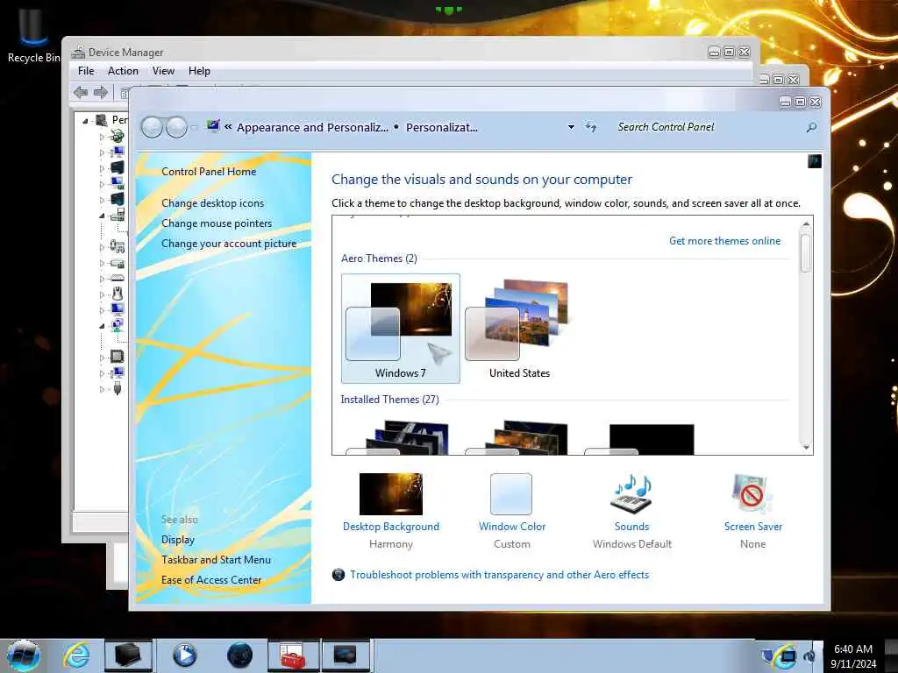Click Get more themes online link

click(724, 241)
